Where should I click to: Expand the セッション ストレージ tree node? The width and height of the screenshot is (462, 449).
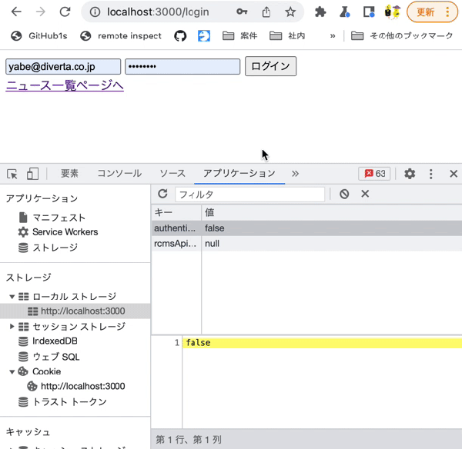(12, 326)
